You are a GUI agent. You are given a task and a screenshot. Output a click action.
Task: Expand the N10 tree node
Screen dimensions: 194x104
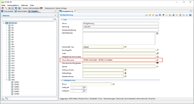[x=6, y=47]
